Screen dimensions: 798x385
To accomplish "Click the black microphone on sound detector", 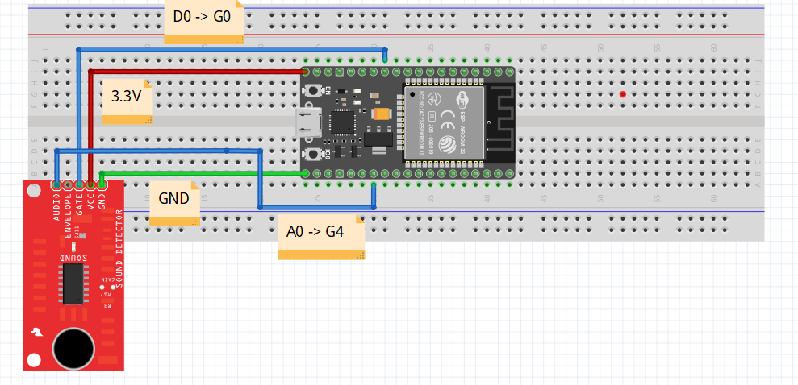I will tap(74, 348).
